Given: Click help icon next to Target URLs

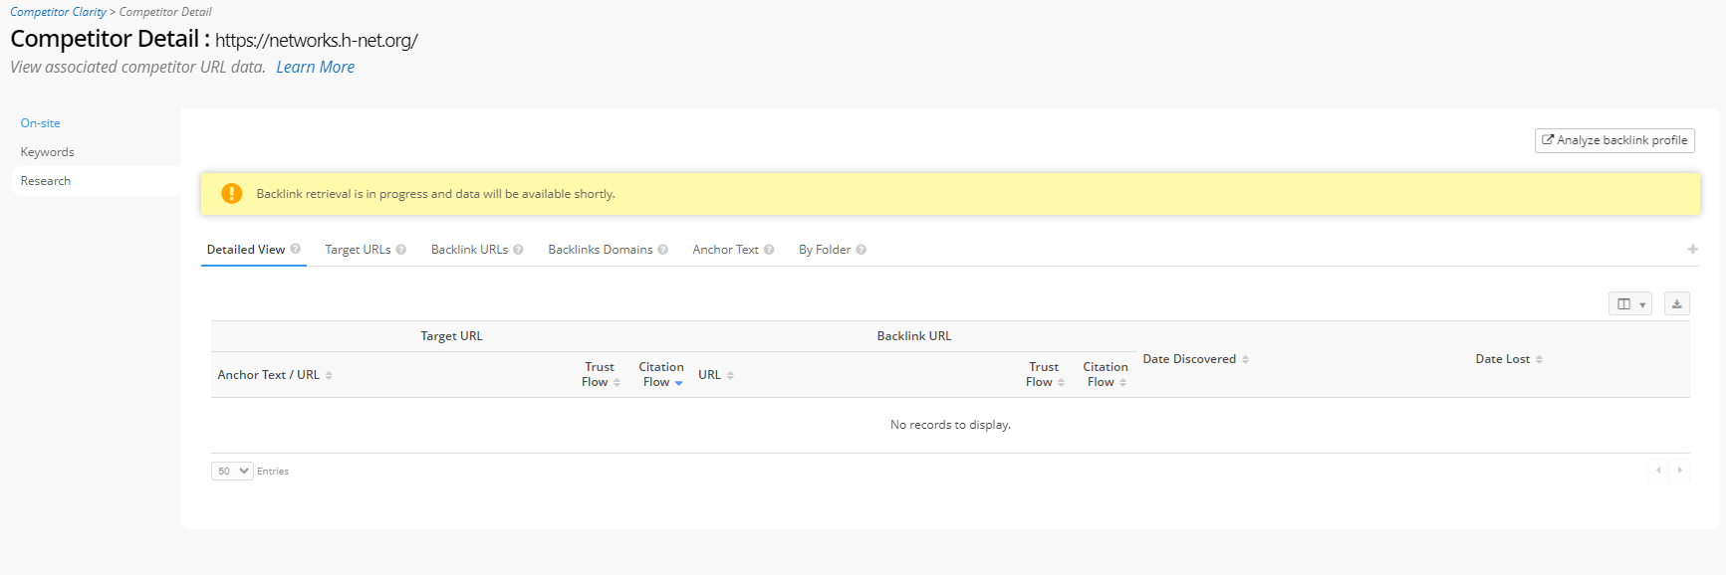Looking at the screenshot, I should point(401,250).
